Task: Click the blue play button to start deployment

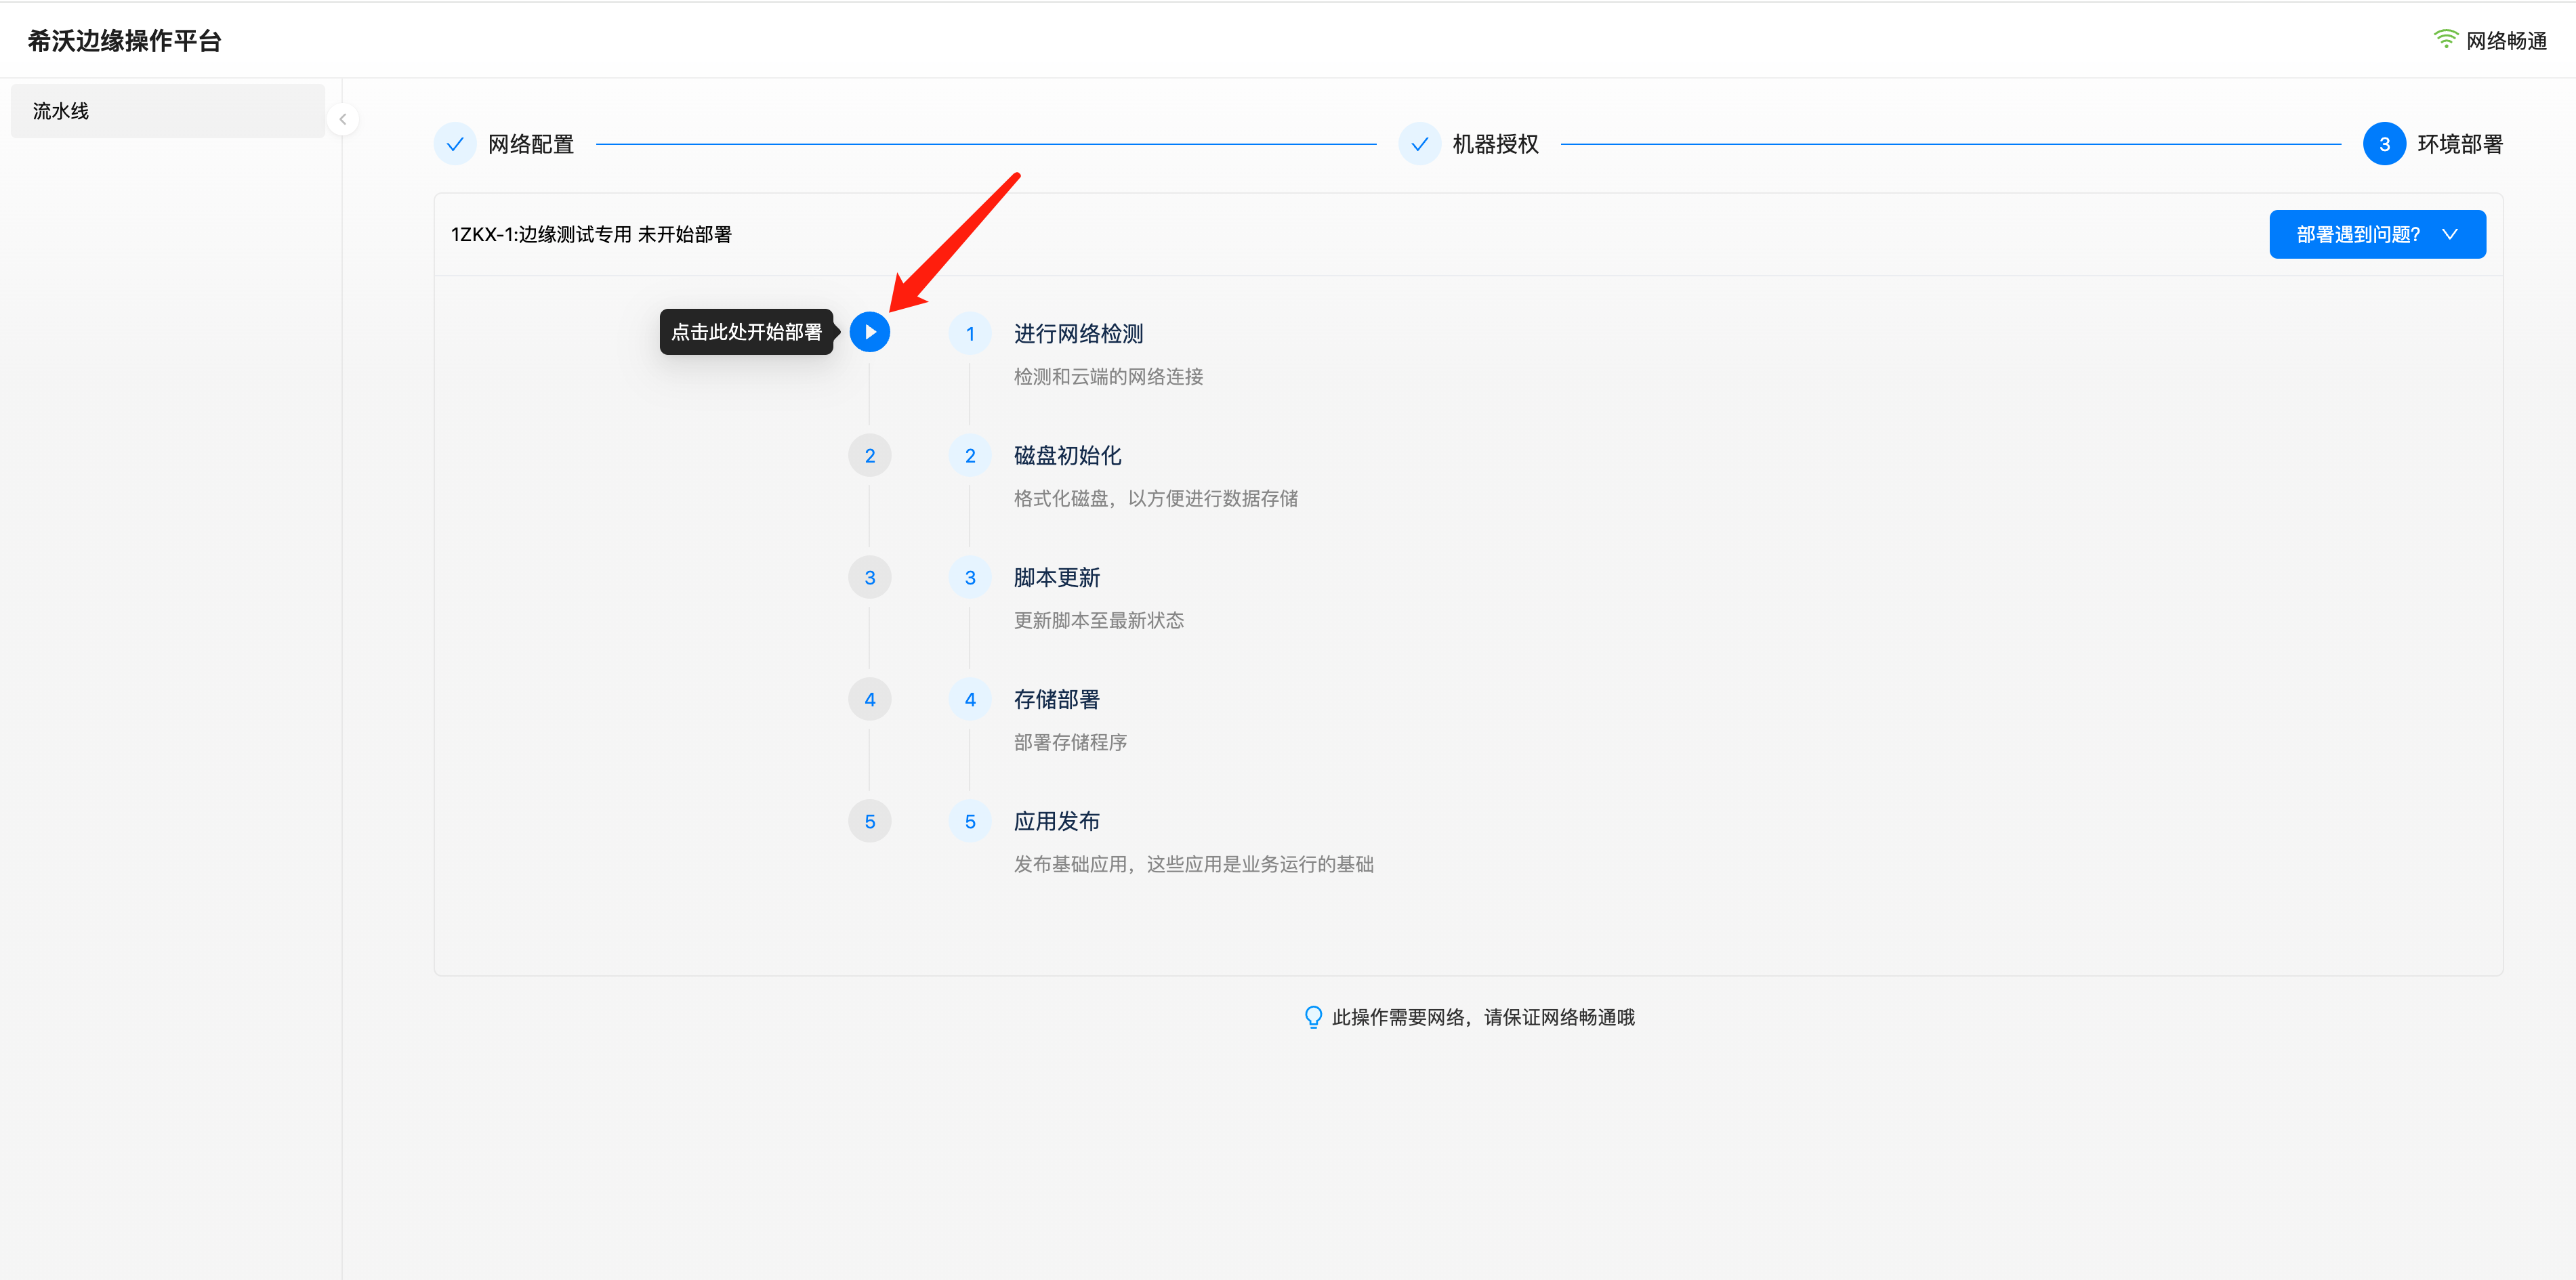Action: coord(869,332)
